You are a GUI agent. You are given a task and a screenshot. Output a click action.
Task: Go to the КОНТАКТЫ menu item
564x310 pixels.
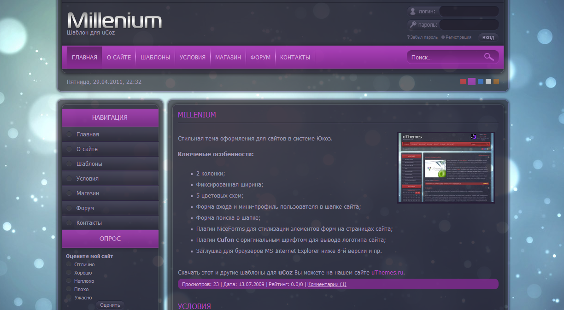(295, 58)
